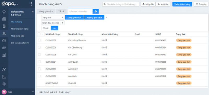
Task: Open the Home dashboard icon in sidebar
Action: [4, 12]
